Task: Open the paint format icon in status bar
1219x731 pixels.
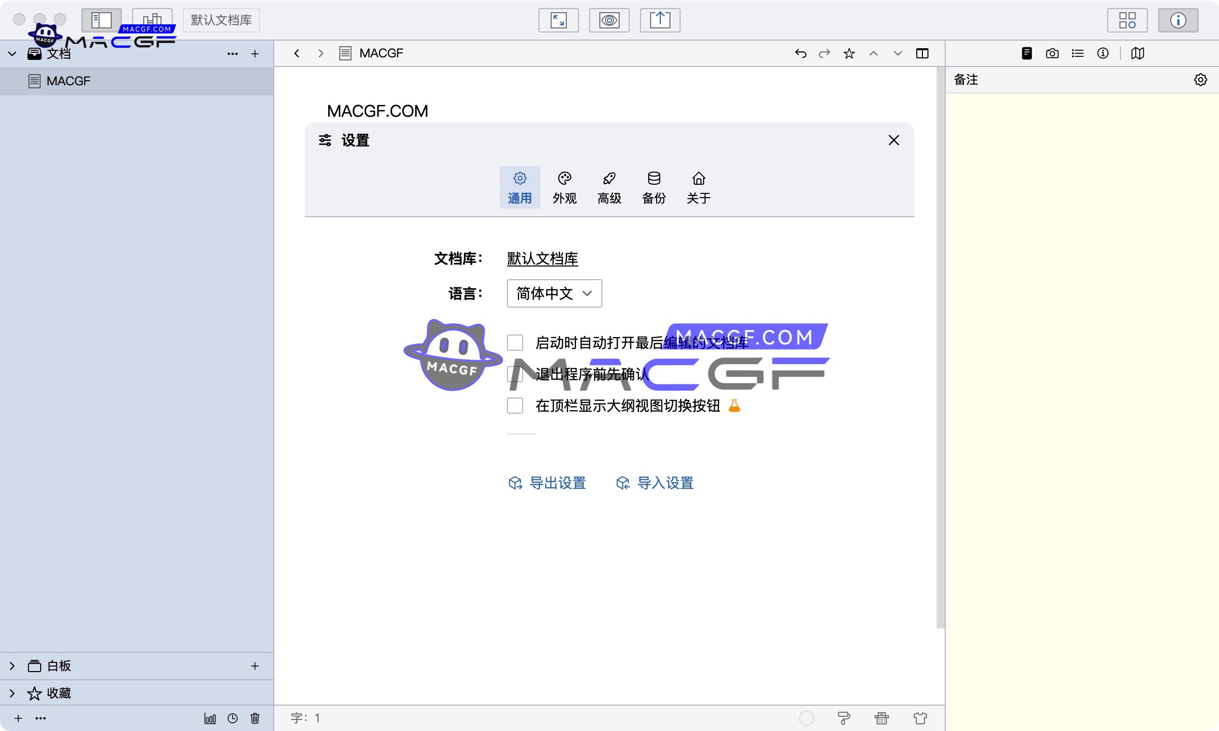Action: pyautogui.click(x=843, y=718)
